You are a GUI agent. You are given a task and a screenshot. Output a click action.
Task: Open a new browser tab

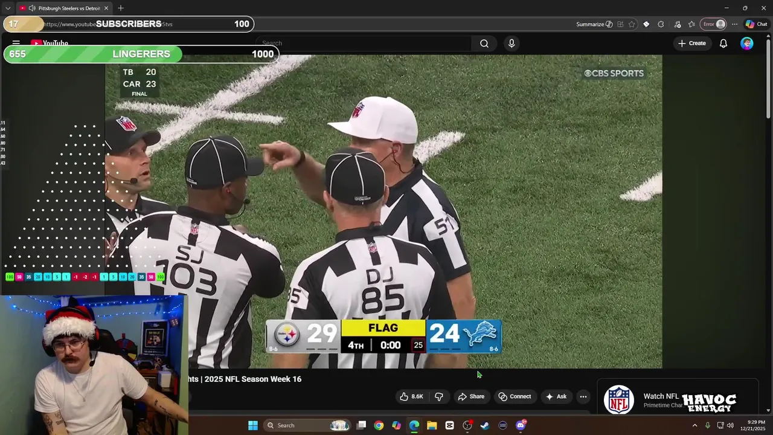121,8
